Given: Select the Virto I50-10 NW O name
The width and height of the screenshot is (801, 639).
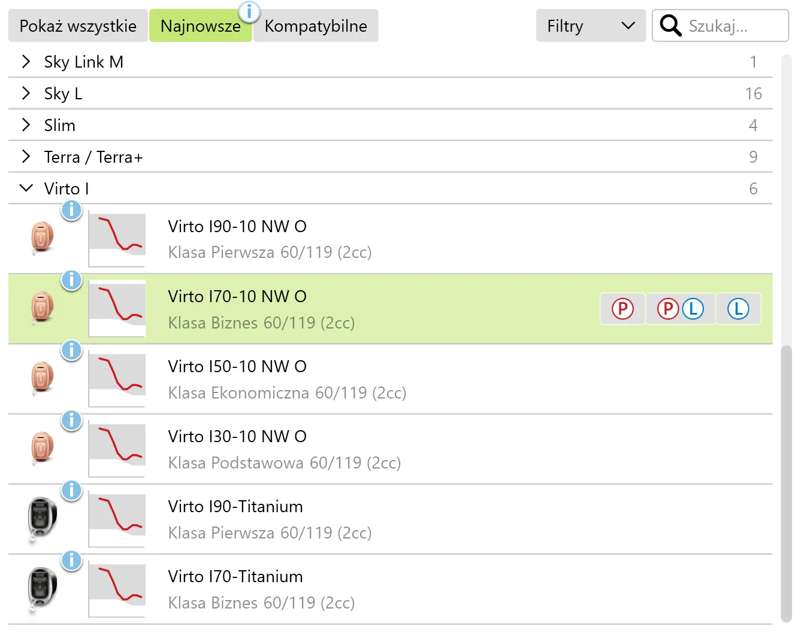Looking at the screenshot, I should click(x=237, y=366).
